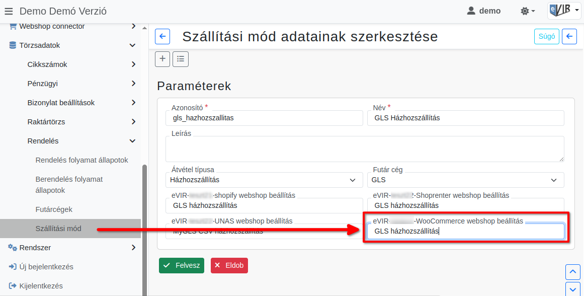Image resolution: width=584 pixels, height=296 pixels.
Task: Open Új bejelentkezés menu item
Action: pos(46,267)
